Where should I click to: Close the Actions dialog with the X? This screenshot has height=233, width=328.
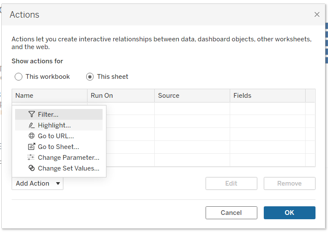click(317, 15)
